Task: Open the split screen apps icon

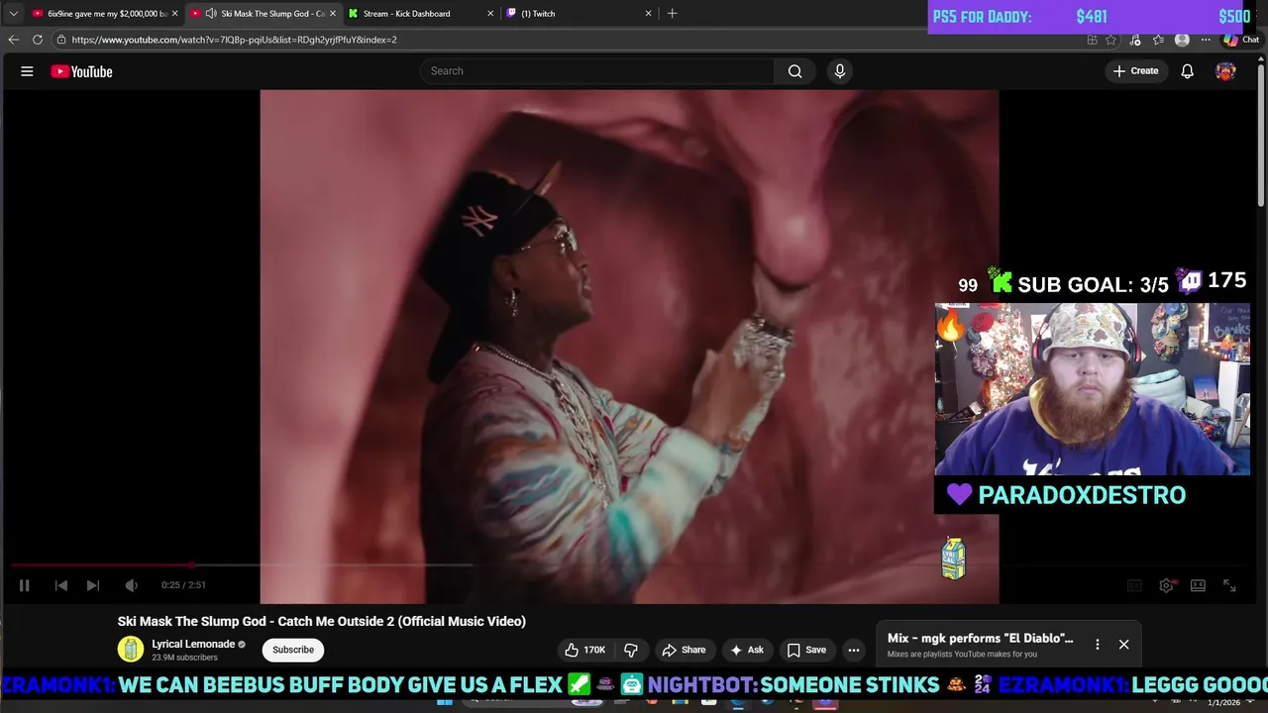Action: point(1092,40)
